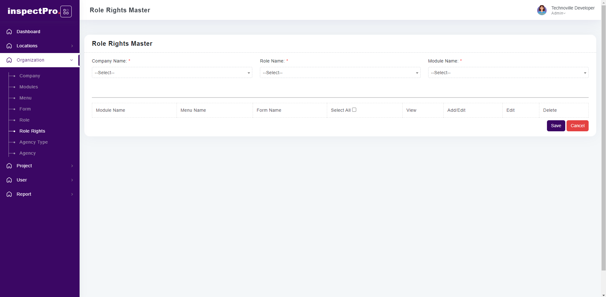Go to the Modules submenu item
The height and width of the screenshot is (297, 606).
28,87
